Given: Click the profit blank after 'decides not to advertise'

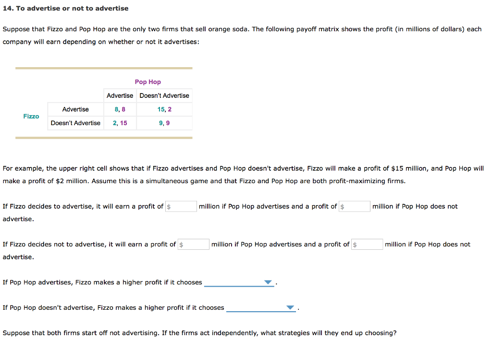Looking at the screenshot, I should pos(193,244).
